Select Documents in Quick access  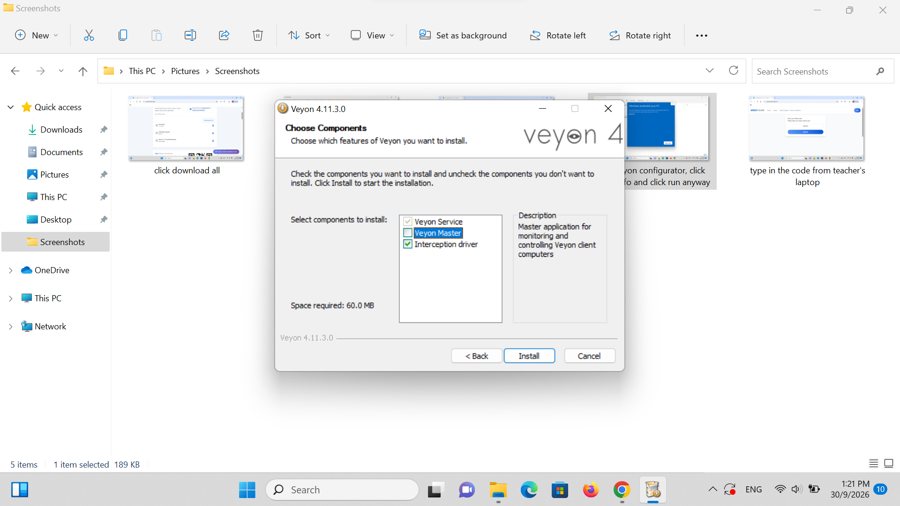tap(61, 152)
